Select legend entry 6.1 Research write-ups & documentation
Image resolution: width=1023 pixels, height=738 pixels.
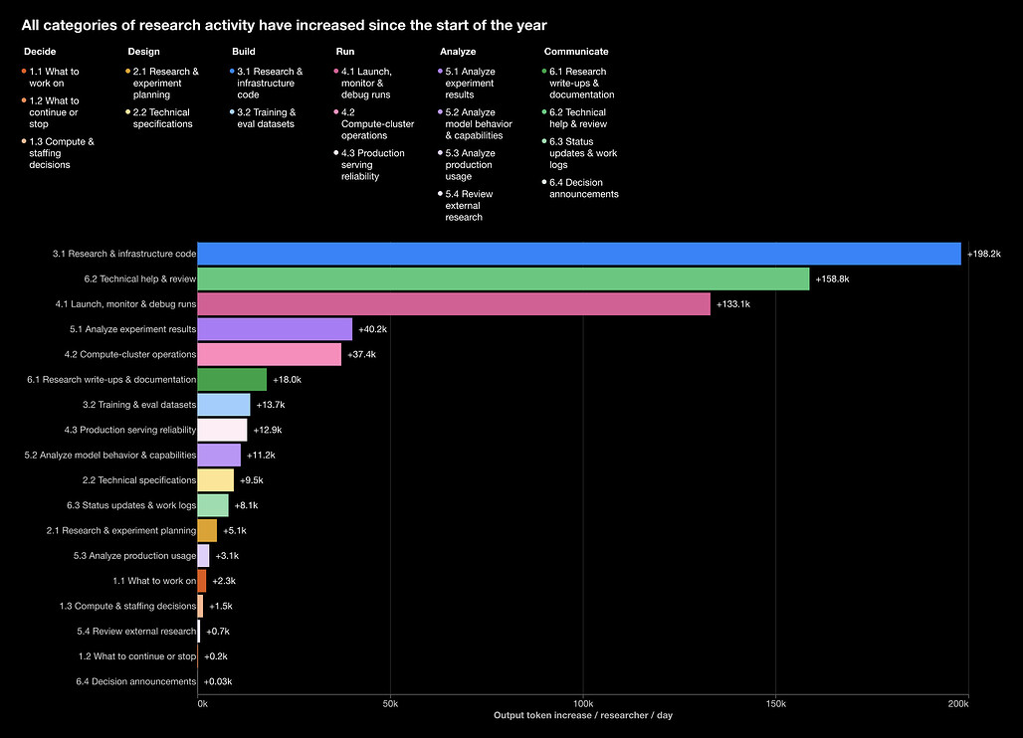[578, 83]
